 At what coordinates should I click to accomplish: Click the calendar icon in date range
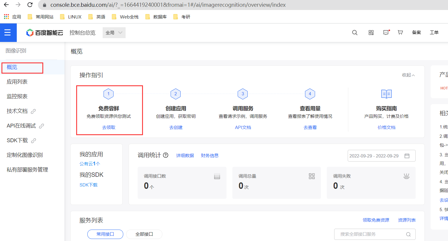click(x=407, y=156)
